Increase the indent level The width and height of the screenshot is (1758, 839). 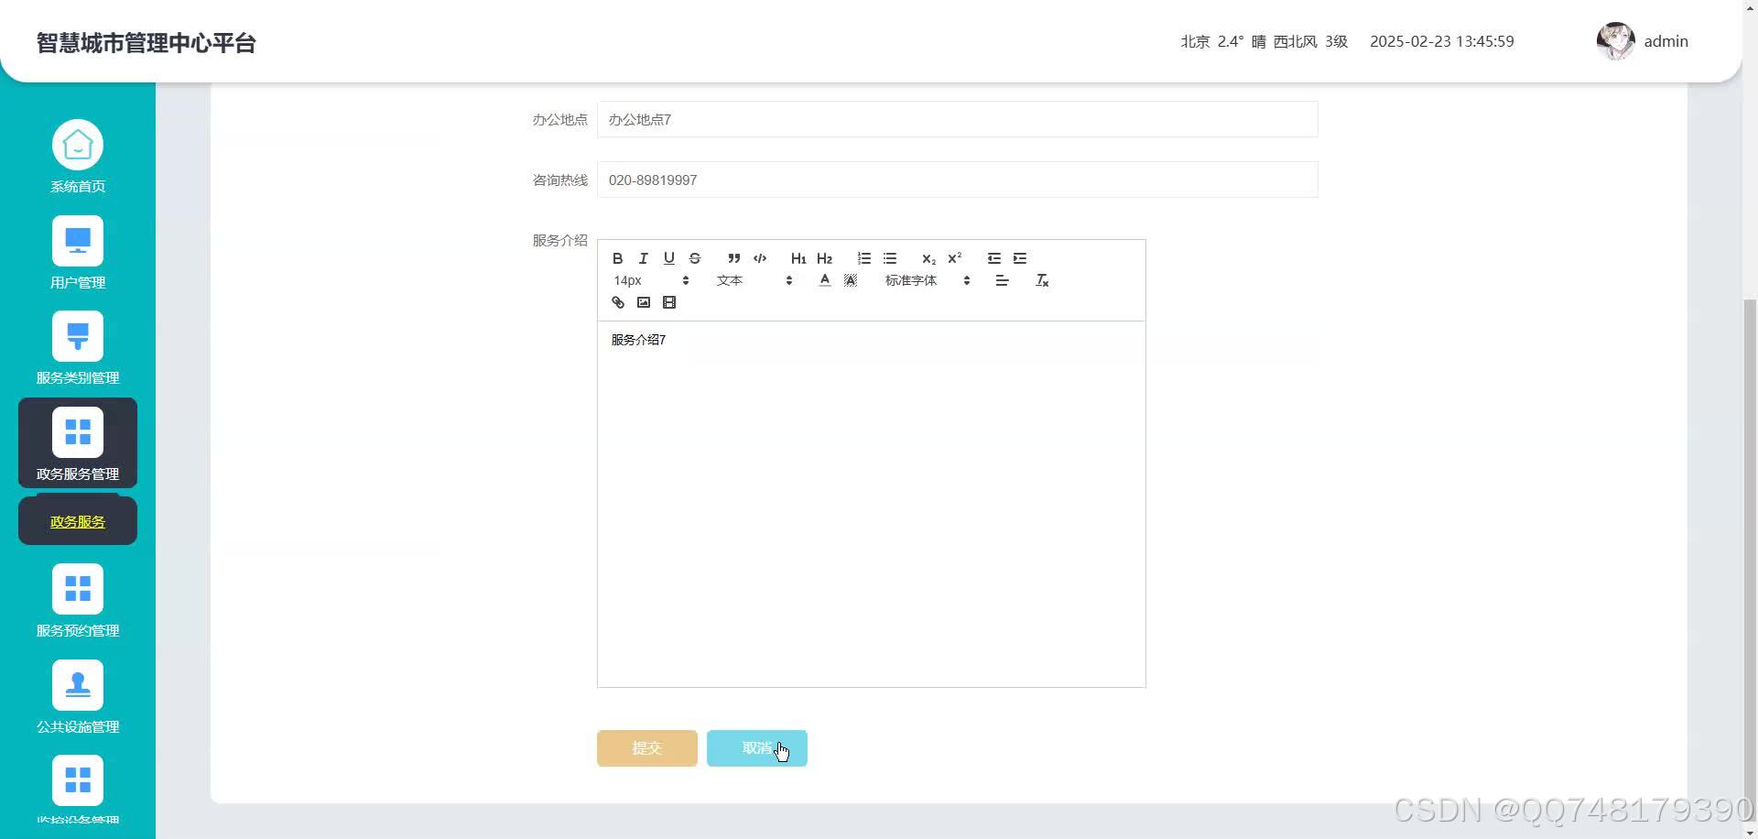click(1019, 258)
